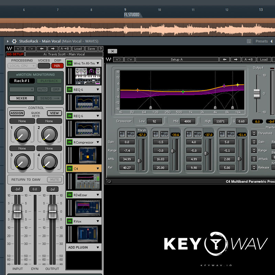The image size is (275, 275).
Task: Click StudioRack redo arrow button
Action: [x=31, y=48]
